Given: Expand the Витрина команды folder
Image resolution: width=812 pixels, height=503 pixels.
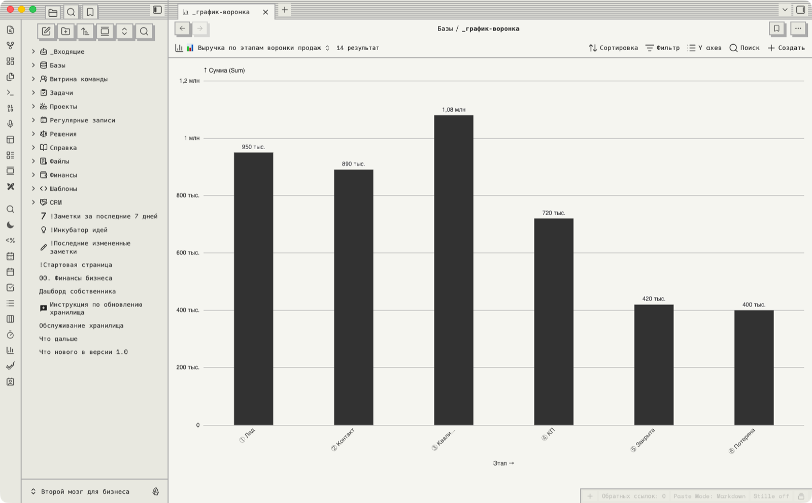Looking at the screenshot, I should tap(33, 79).
